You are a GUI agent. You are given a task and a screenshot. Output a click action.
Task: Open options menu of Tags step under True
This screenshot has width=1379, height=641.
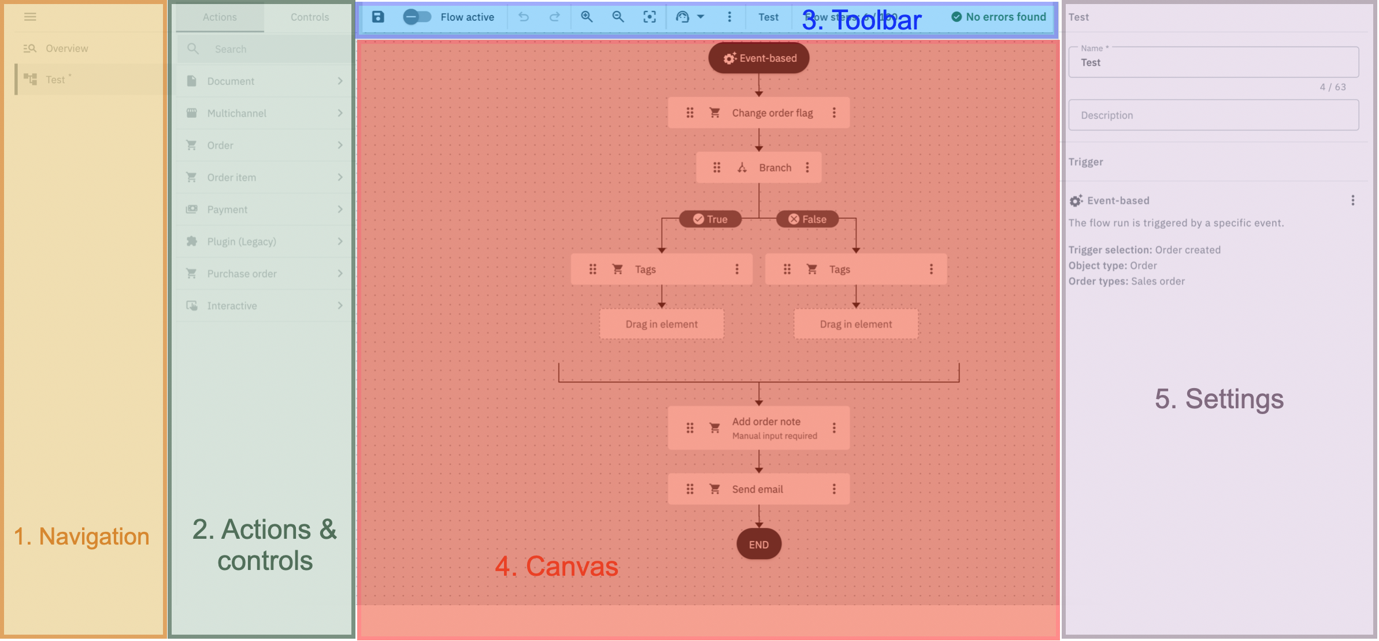(x=737, y=269)
